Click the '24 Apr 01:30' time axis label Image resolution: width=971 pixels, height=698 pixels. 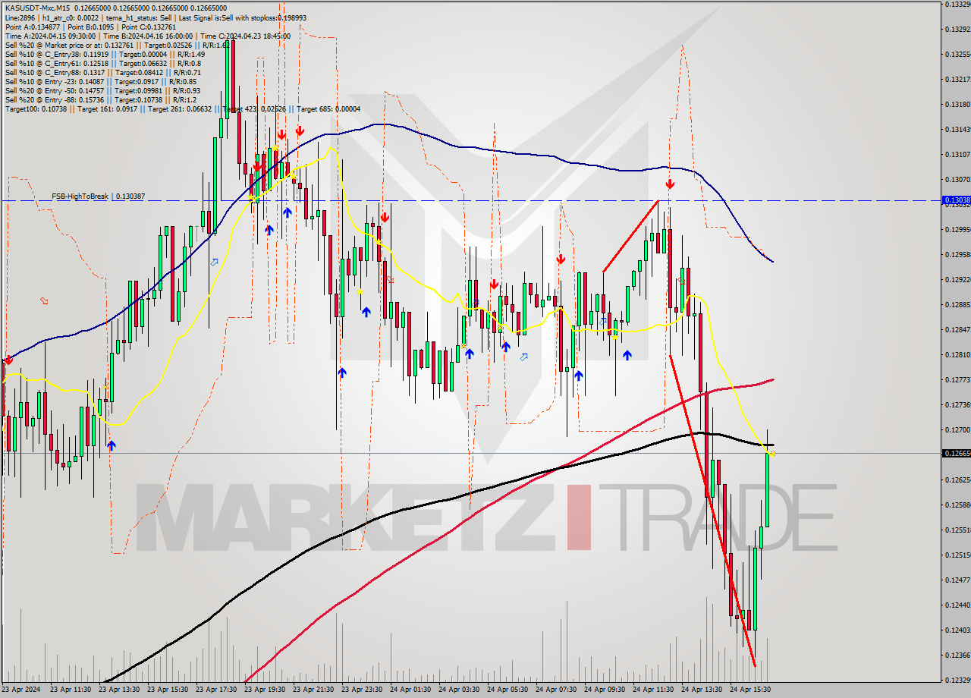click(410, 690)
